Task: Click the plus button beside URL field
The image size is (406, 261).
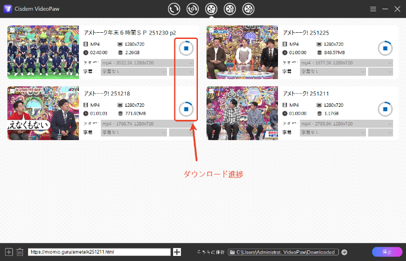Action: (177, 252)
